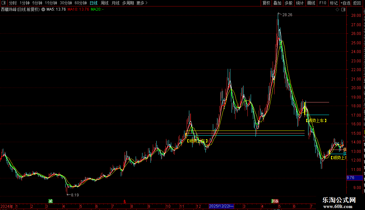Click the 28.26 high price label

click(x=287, y=15)
